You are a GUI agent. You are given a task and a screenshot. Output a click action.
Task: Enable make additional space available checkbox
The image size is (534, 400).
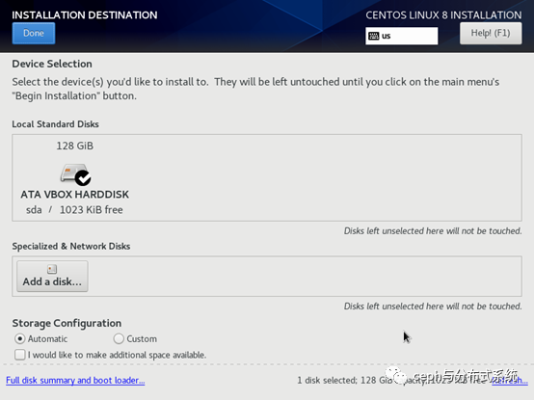tap(19, 355)
